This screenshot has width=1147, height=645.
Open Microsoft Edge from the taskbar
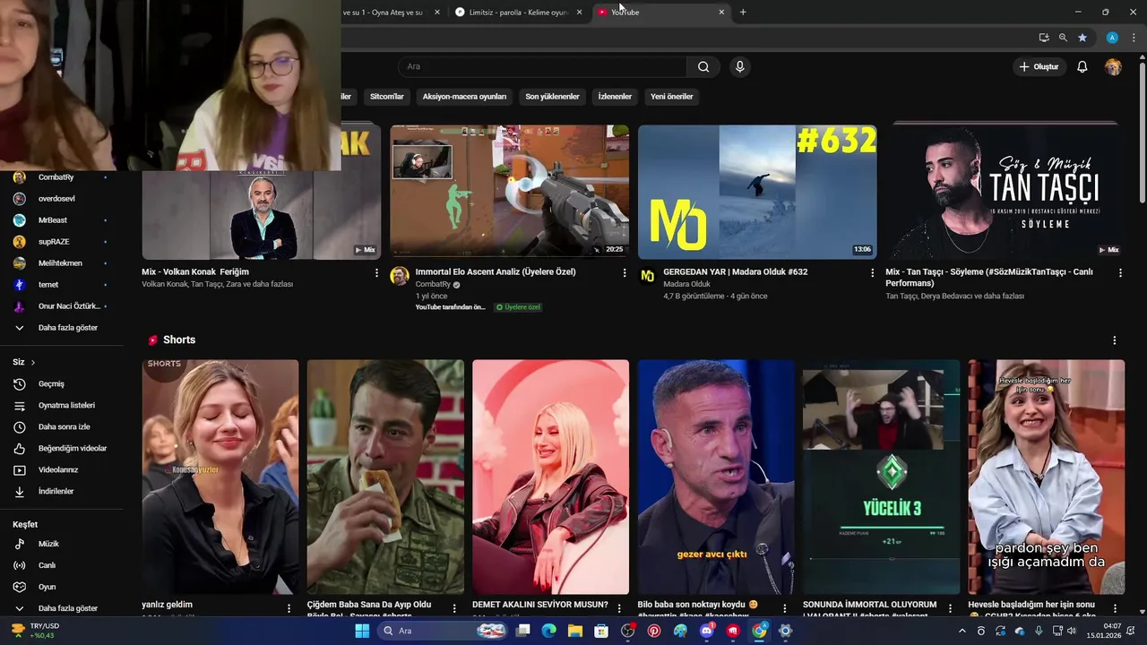click(x=549, y=631)
